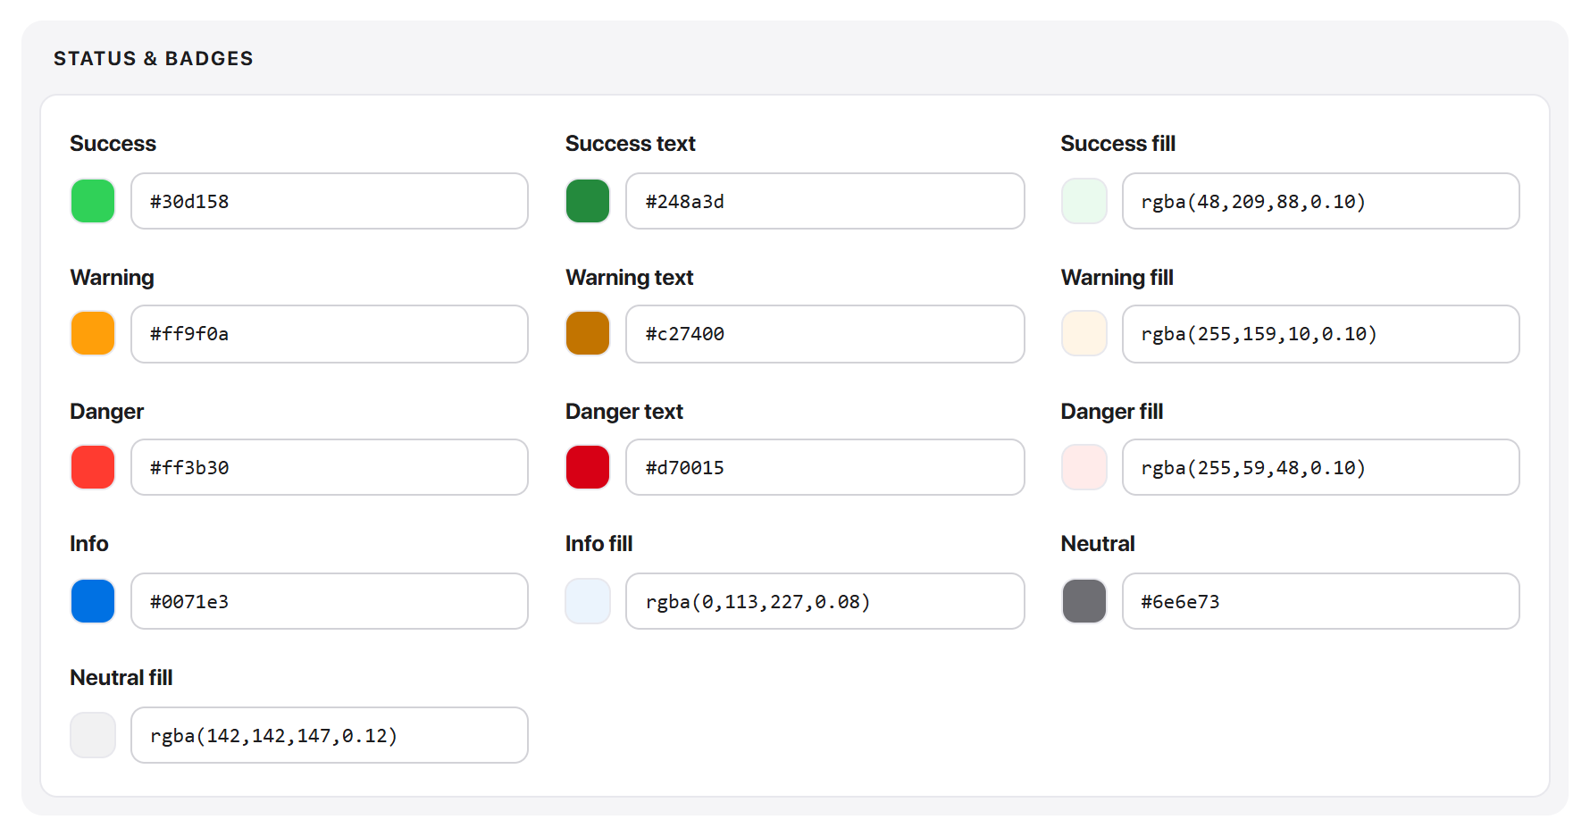Focus the Neutral field containing #6e6e73
Screen dimensions: 1590x836
1321,601
